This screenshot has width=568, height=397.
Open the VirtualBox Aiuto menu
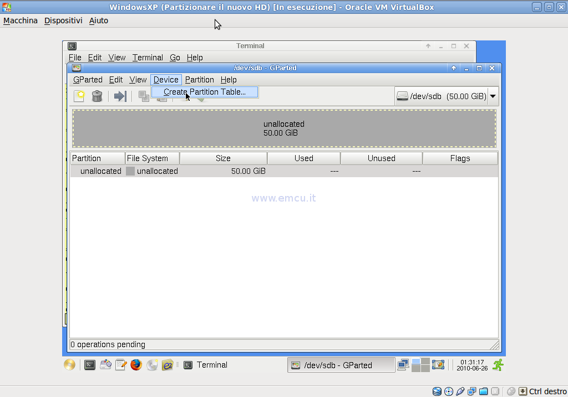click(x=99, y=20)
